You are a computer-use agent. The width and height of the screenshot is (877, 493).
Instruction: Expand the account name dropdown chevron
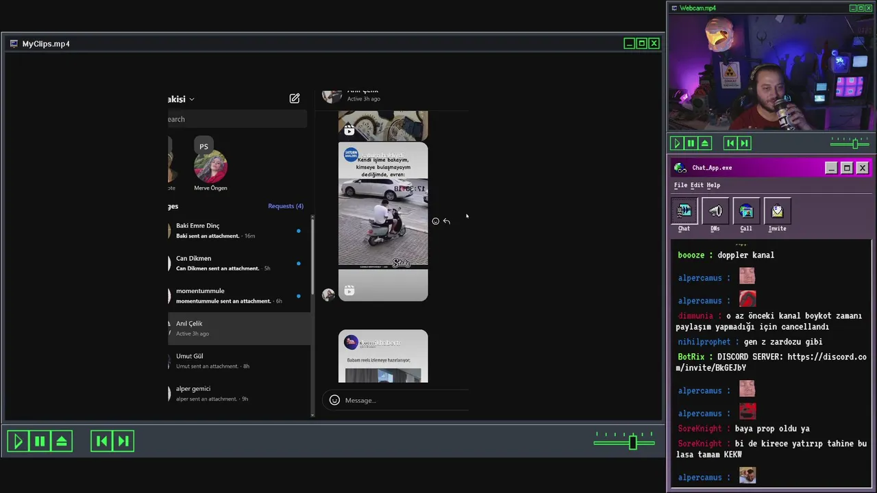(x=192, y=99)
